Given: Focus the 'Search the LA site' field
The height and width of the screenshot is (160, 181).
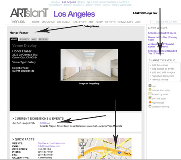Looking at the screenshot, I should point(166,22).
